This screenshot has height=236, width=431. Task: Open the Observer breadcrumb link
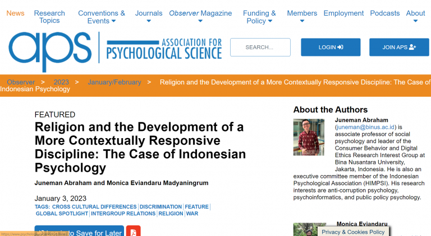pos(21,82)
